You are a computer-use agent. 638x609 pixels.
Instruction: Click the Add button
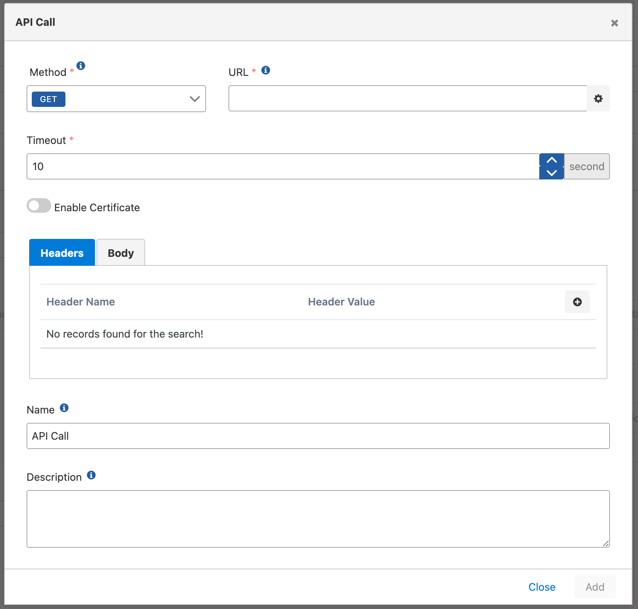tap(595, 587)
